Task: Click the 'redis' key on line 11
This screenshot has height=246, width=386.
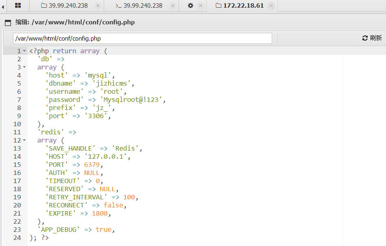Action: [51, 132]
